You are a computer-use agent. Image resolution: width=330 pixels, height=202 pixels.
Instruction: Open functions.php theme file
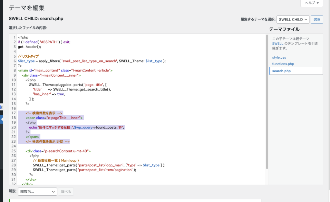[x=283, y=64]
